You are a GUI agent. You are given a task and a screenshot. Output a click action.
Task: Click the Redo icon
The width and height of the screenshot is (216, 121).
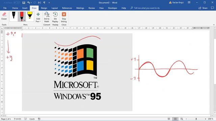pyautogui.click(x=34, y=3)
